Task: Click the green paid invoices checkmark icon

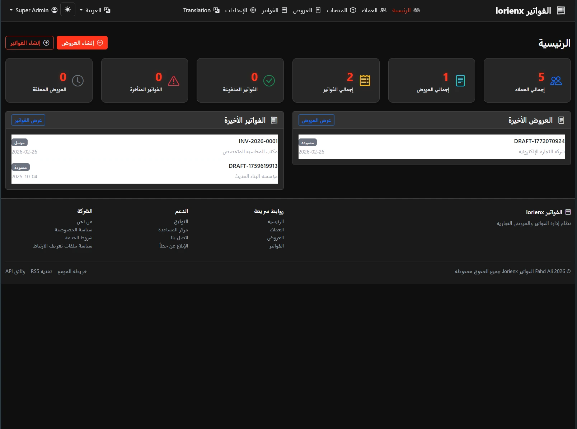Action: tap(269, 81)
